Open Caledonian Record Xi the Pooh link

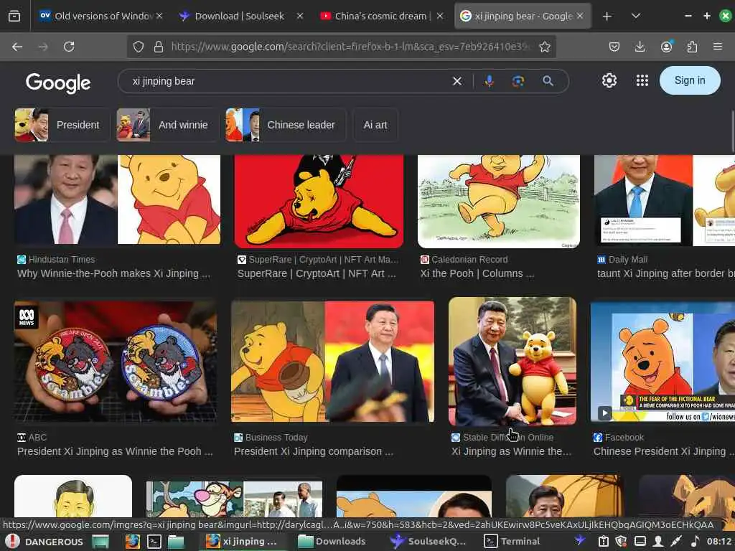[x=477, y=273]
